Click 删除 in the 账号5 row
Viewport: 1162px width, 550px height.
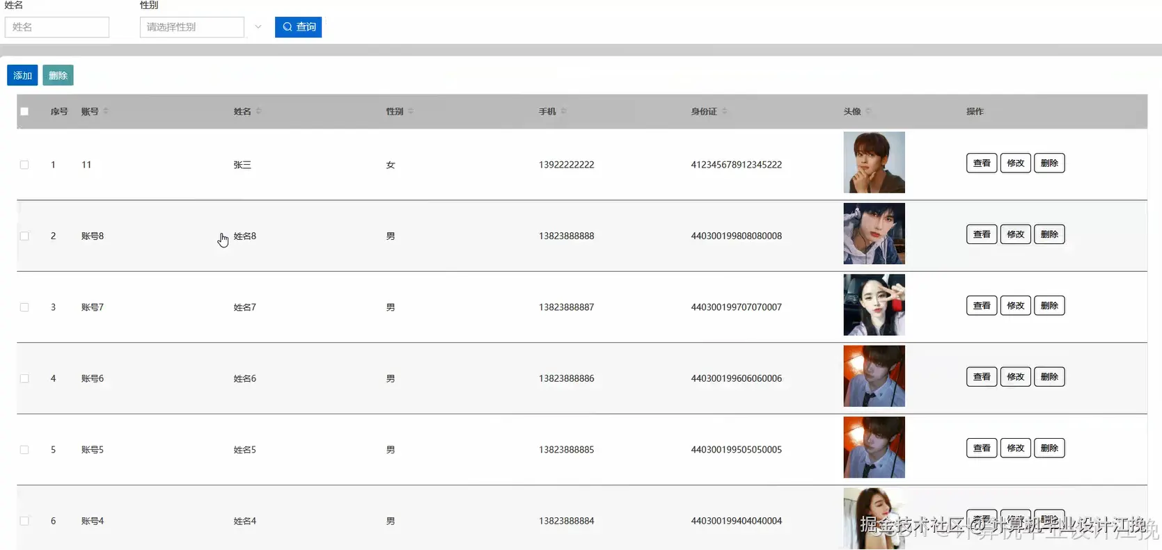tap(1049, 448)
